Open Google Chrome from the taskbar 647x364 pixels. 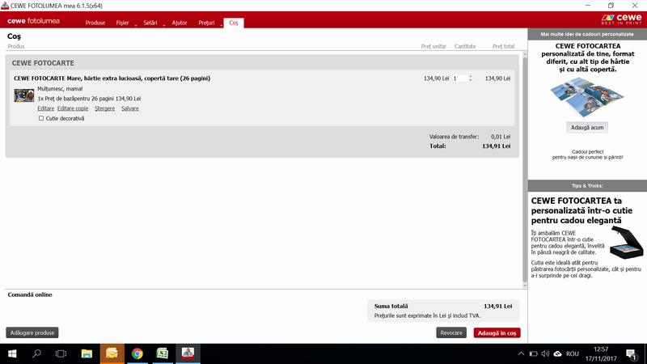[x=137, y=353]
